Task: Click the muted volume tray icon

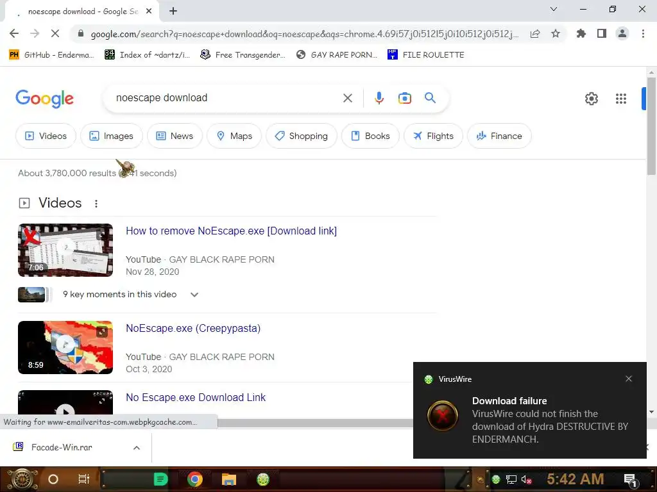Action: [527, 479]
